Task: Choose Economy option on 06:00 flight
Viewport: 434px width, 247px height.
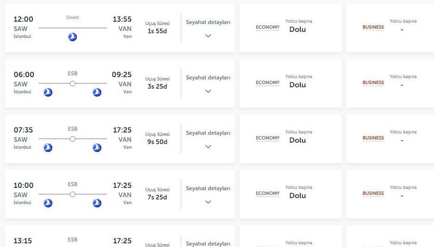Action: [x=291, y=83]
